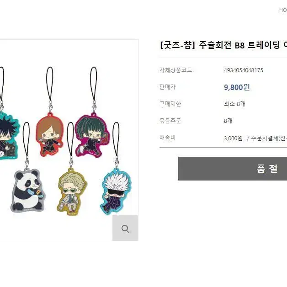Select the blond character with green glasses keychain

(x=72, y=191)
